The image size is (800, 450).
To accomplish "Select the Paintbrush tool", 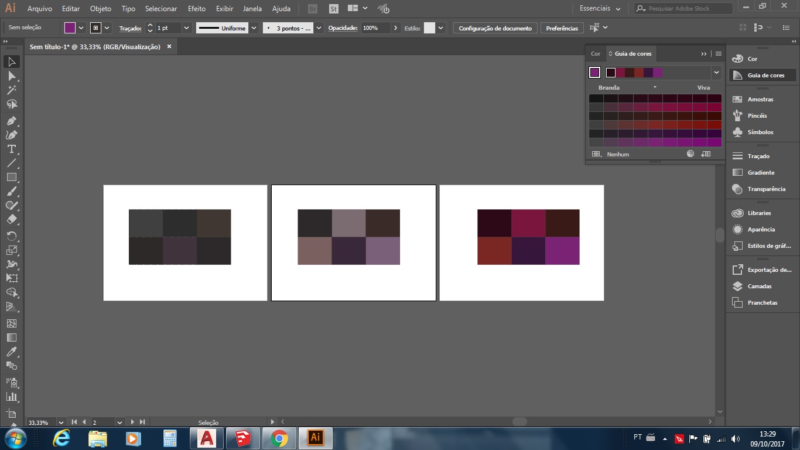I will (11, 191).
